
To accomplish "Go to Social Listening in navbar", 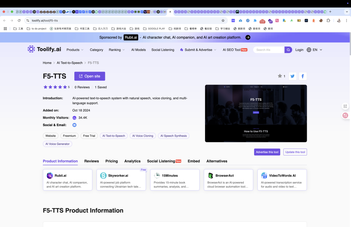I will 163,50.
